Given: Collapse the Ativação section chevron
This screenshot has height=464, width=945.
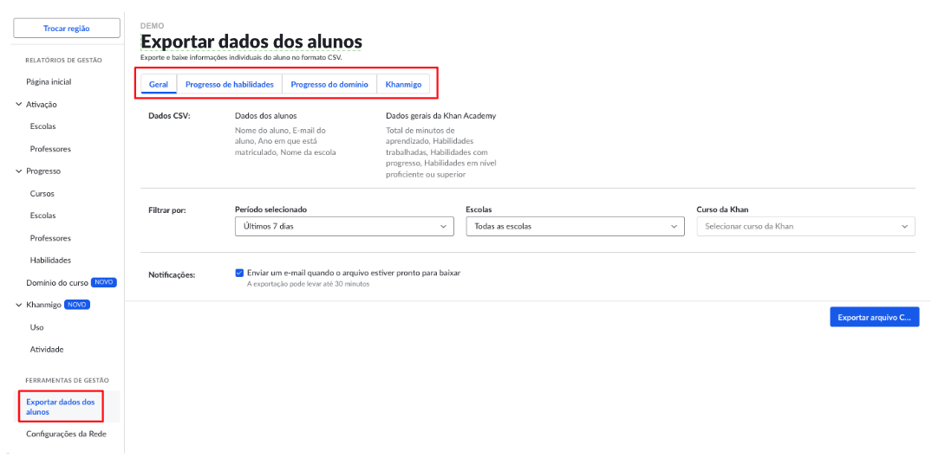Looking at the screenshot, I should coord(19,104).
